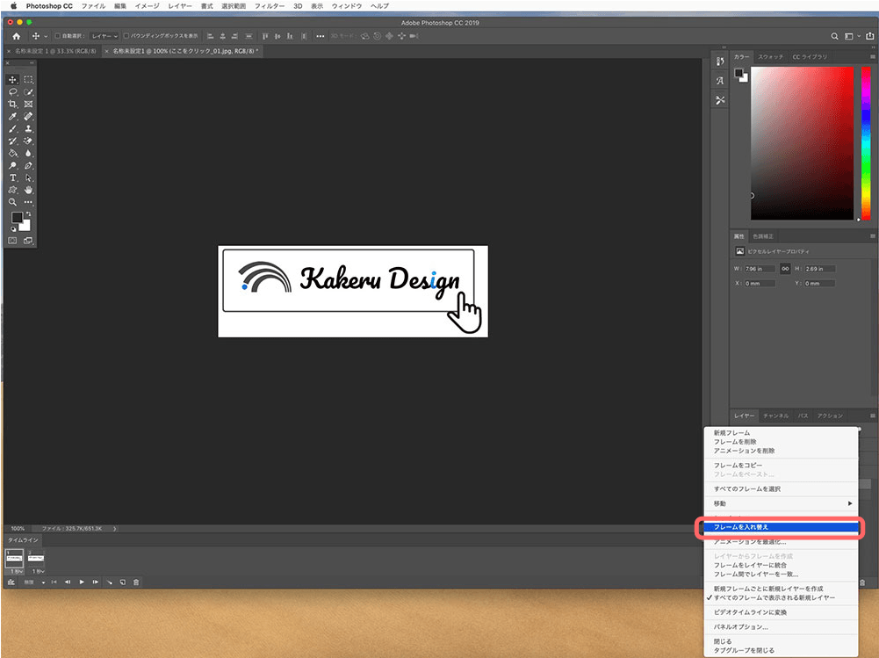Image resolution: width=879 pixels, height=658 pixels.
Task: Select the Hand tool
Action: tap(28, 190)
